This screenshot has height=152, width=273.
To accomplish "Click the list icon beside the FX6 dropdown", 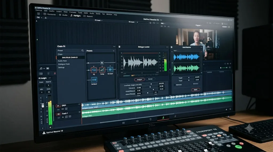I will click(x=46, y=18).
